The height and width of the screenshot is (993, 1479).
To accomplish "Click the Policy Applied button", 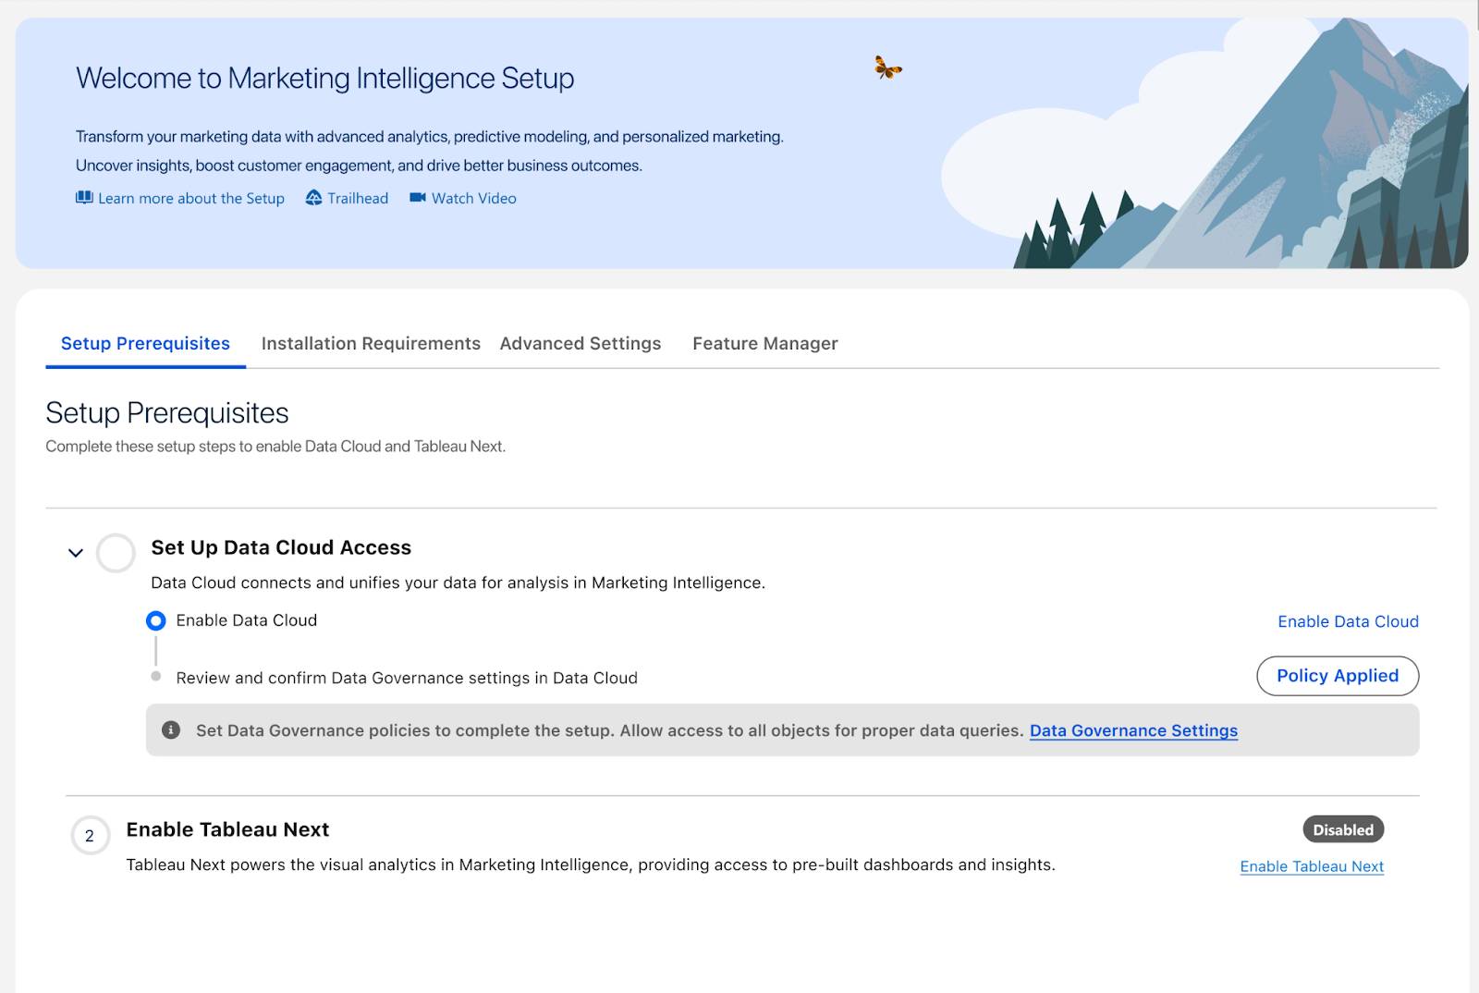I will (1337, 676).
